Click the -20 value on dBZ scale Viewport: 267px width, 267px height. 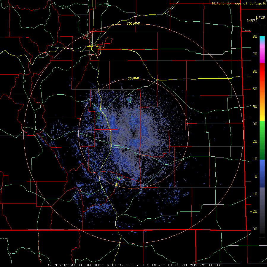[x=254, y=212]
